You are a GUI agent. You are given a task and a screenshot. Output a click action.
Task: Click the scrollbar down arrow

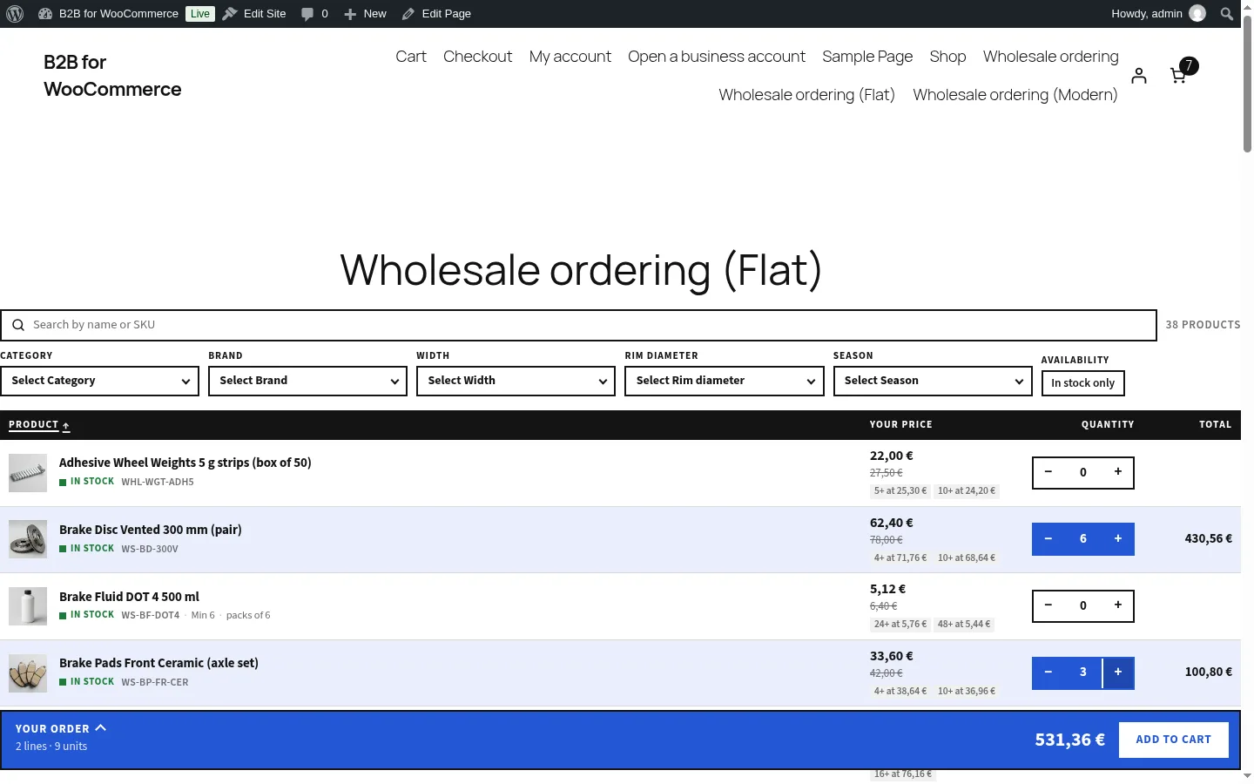[1247, 775]
